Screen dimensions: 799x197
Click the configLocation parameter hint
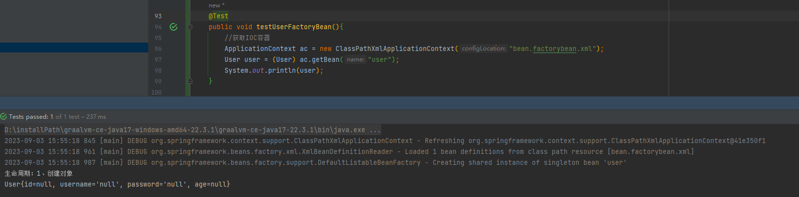[x=484, y=49]
